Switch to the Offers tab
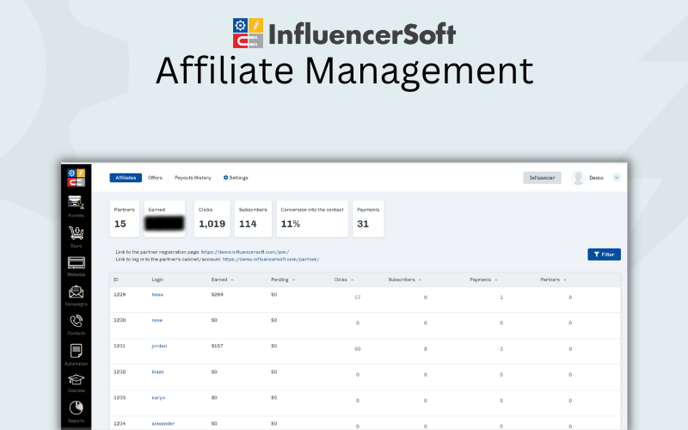 pos(155,178)
